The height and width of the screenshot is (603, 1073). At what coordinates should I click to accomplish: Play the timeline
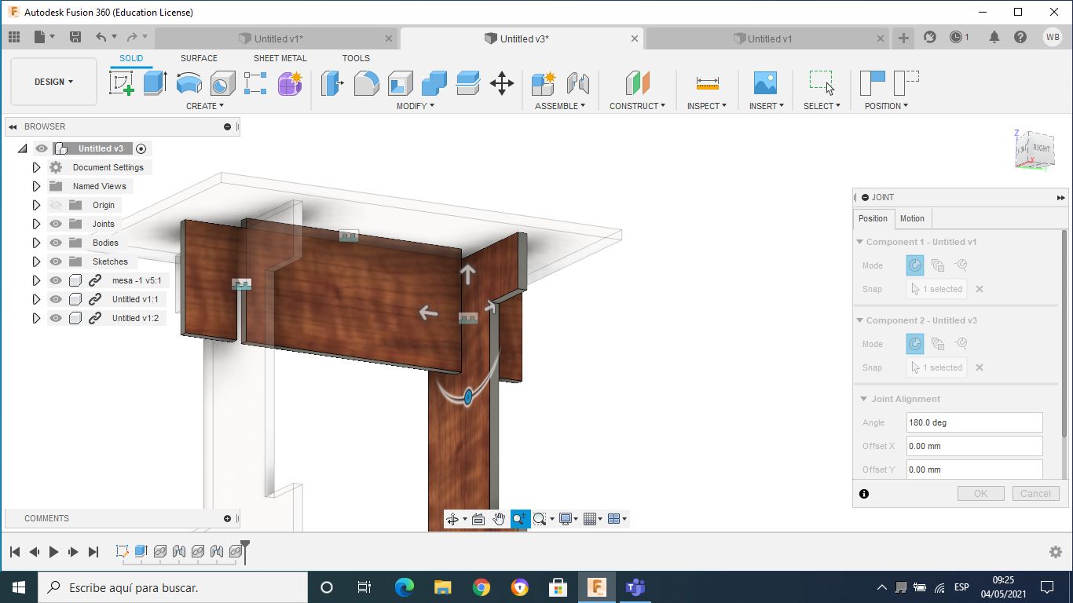pos(53,552)
